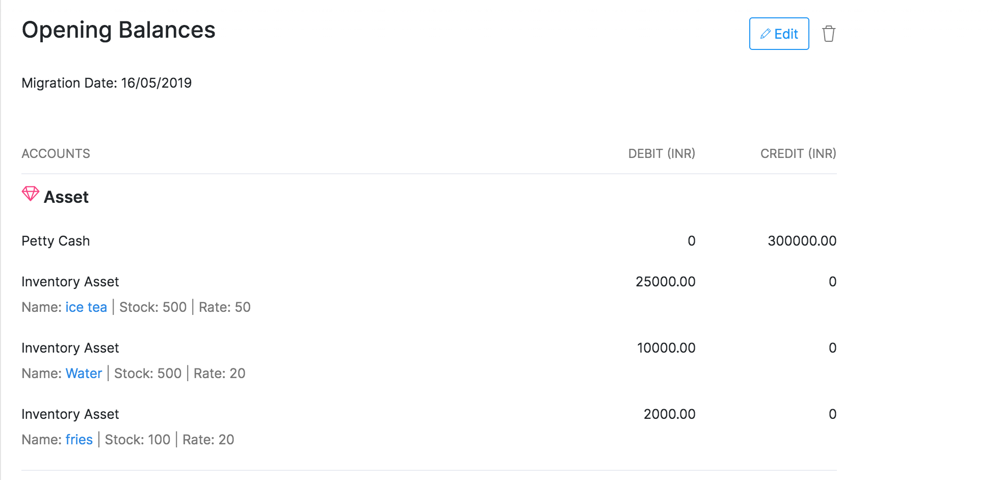Click the trash delete icon

828,34
